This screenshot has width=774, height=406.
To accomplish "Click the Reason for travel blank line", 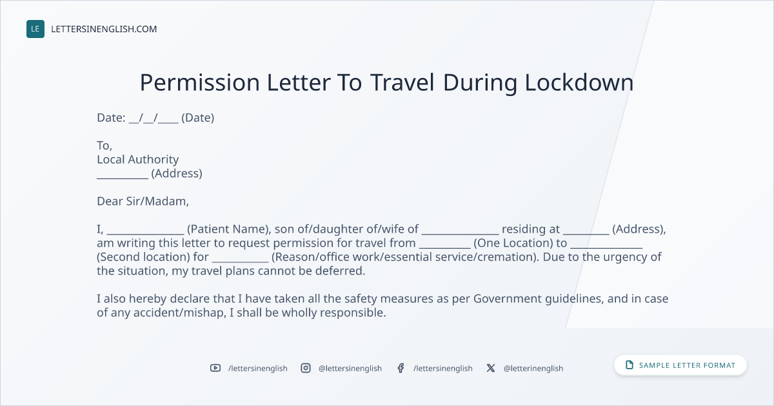I will click(240, 258).
